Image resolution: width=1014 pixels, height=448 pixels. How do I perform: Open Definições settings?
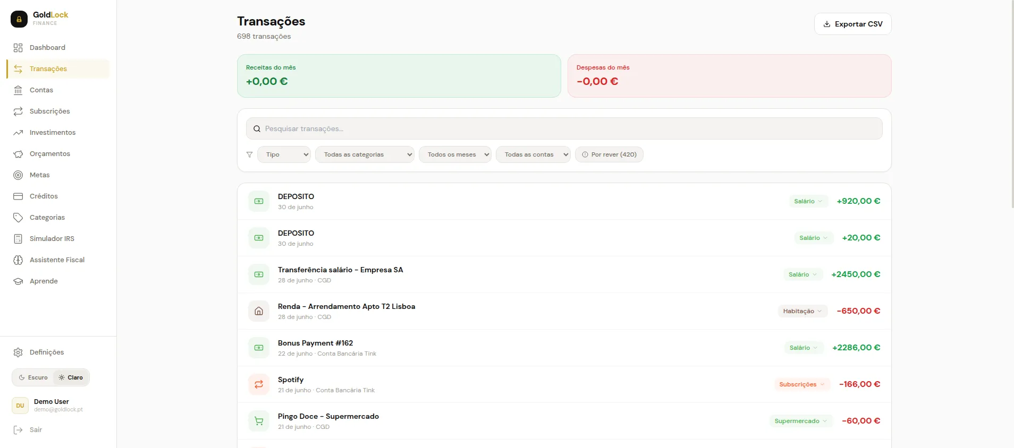[58, 352]
